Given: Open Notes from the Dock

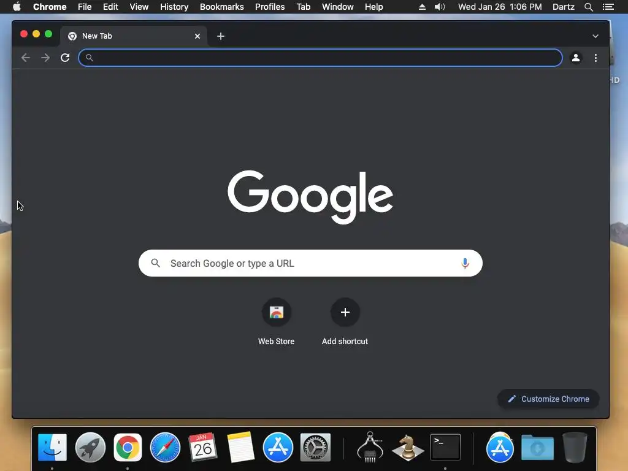Looking at the screenshot, I should pyautogui.click(x=240, y=447).
